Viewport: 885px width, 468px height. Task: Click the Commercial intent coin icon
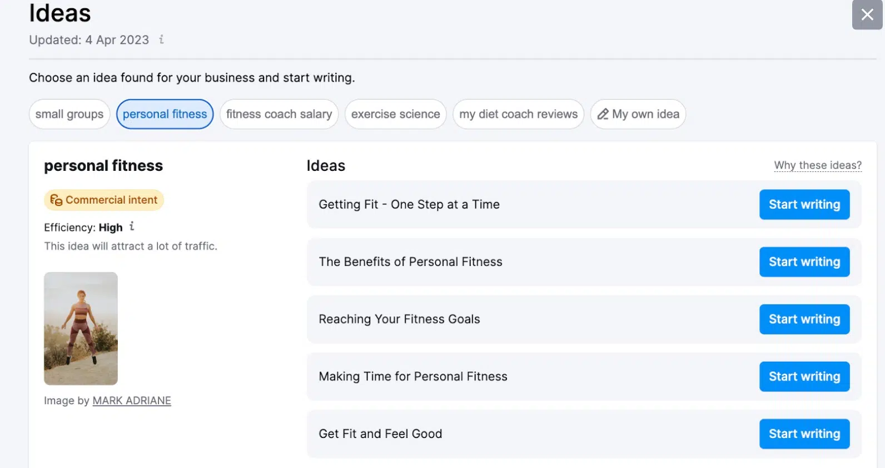point(56,200)
